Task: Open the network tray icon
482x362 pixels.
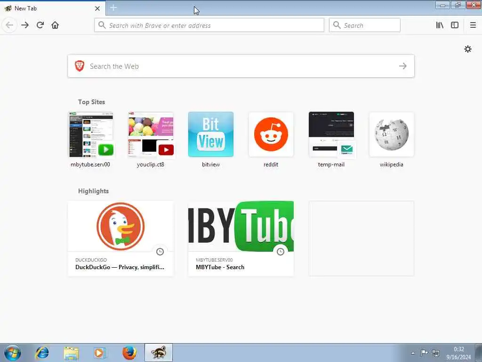Action: [x=435, y=353]
